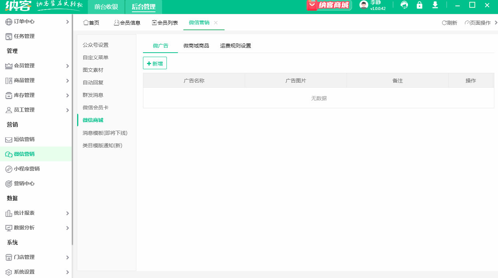498x278 pixels.
Task: Click the 小程序营销 sidebar icon
Action: (8, 169)
